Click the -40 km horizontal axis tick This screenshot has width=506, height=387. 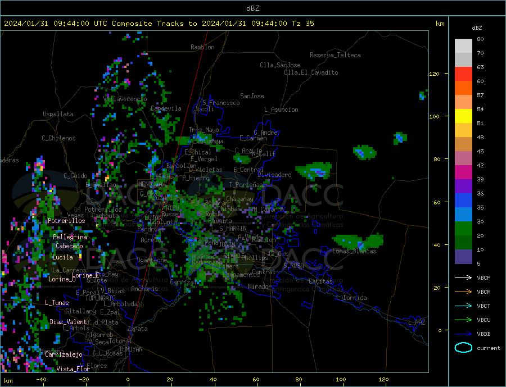(41, 379)
